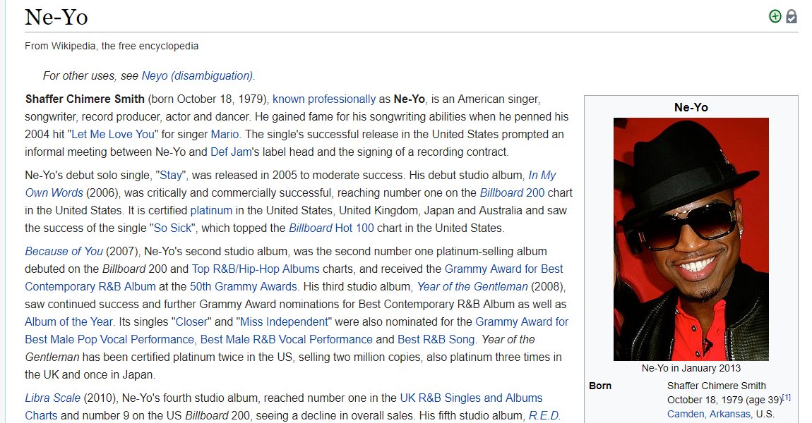Open the R.E.D. album link
The width and height of the screenshot is (812, 423).
coord(544,415)
